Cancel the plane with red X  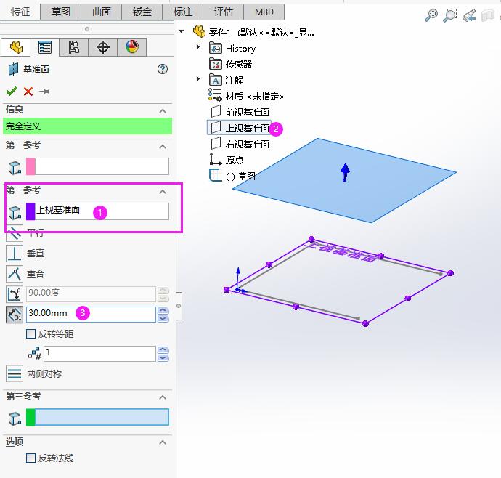28,92
